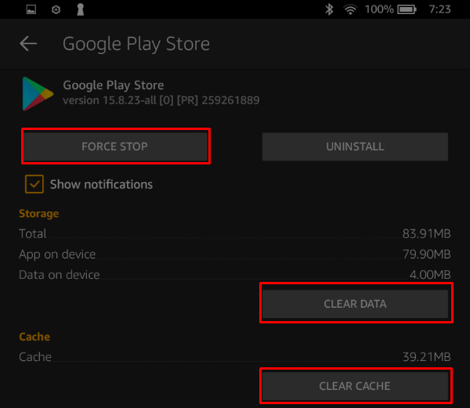Viewport: 470px width, 408px height.
Task: Toggle the Show notifications checkbox
Action: coord(34,184)
